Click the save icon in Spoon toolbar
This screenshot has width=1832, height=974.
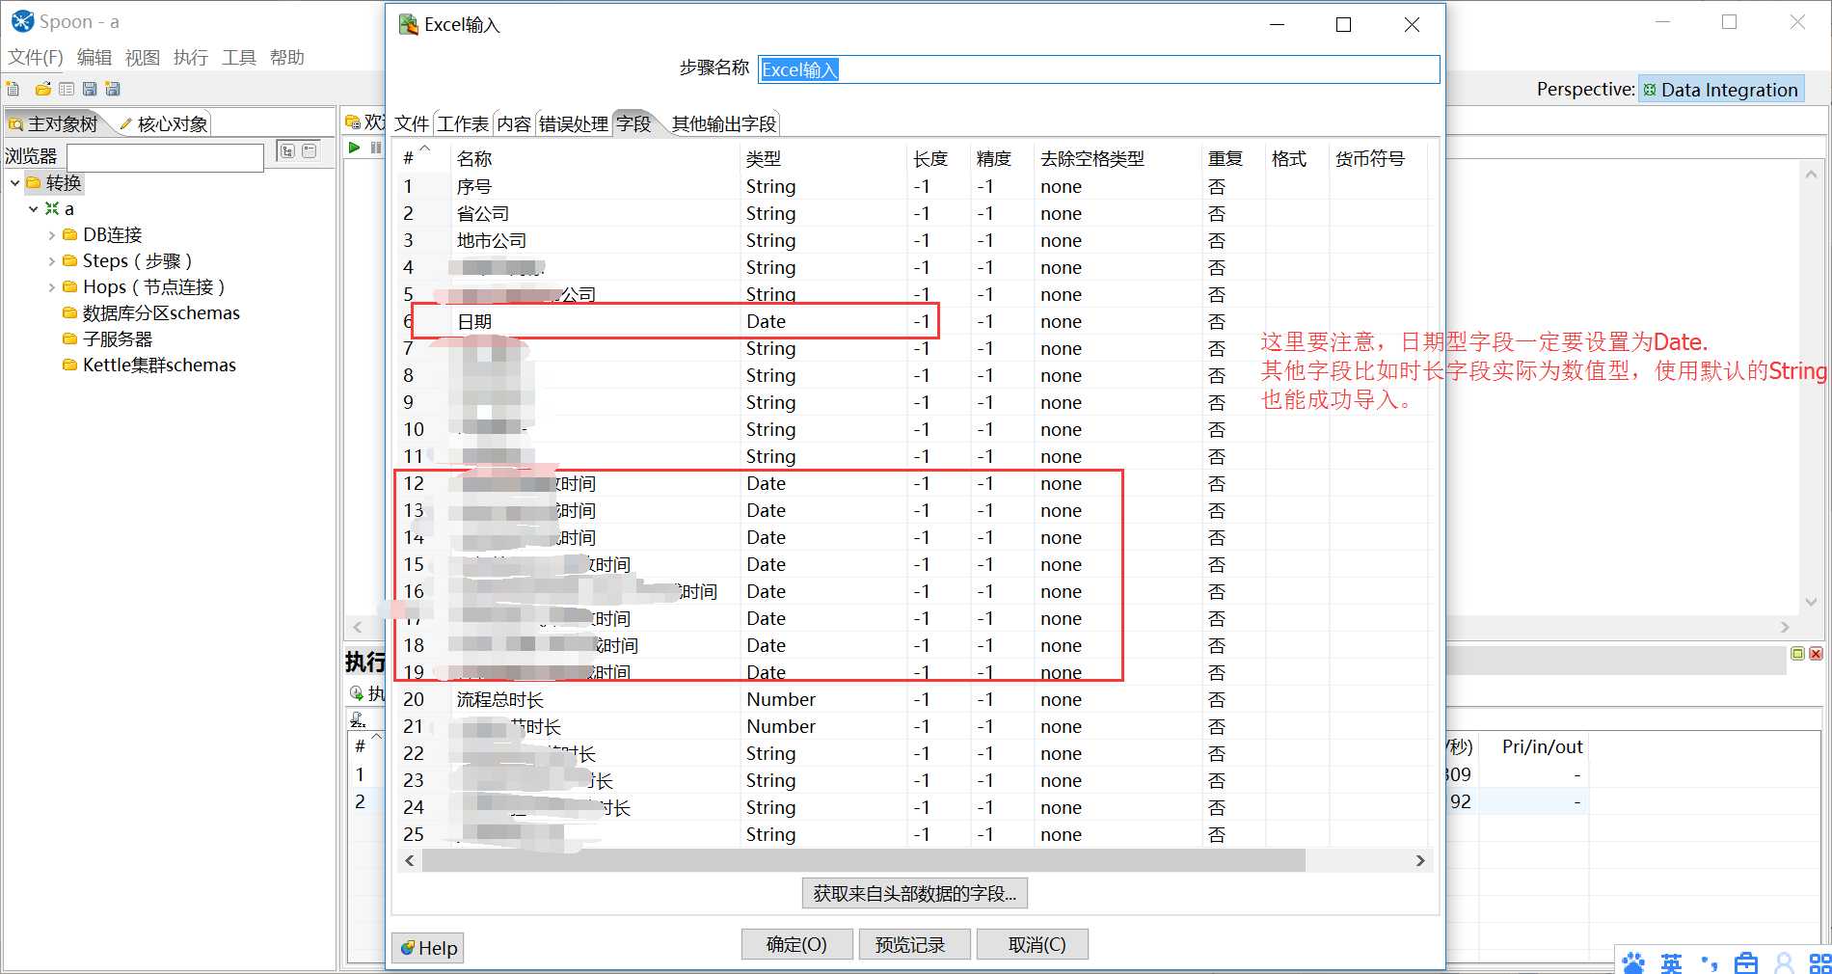(x=90, y=89)
